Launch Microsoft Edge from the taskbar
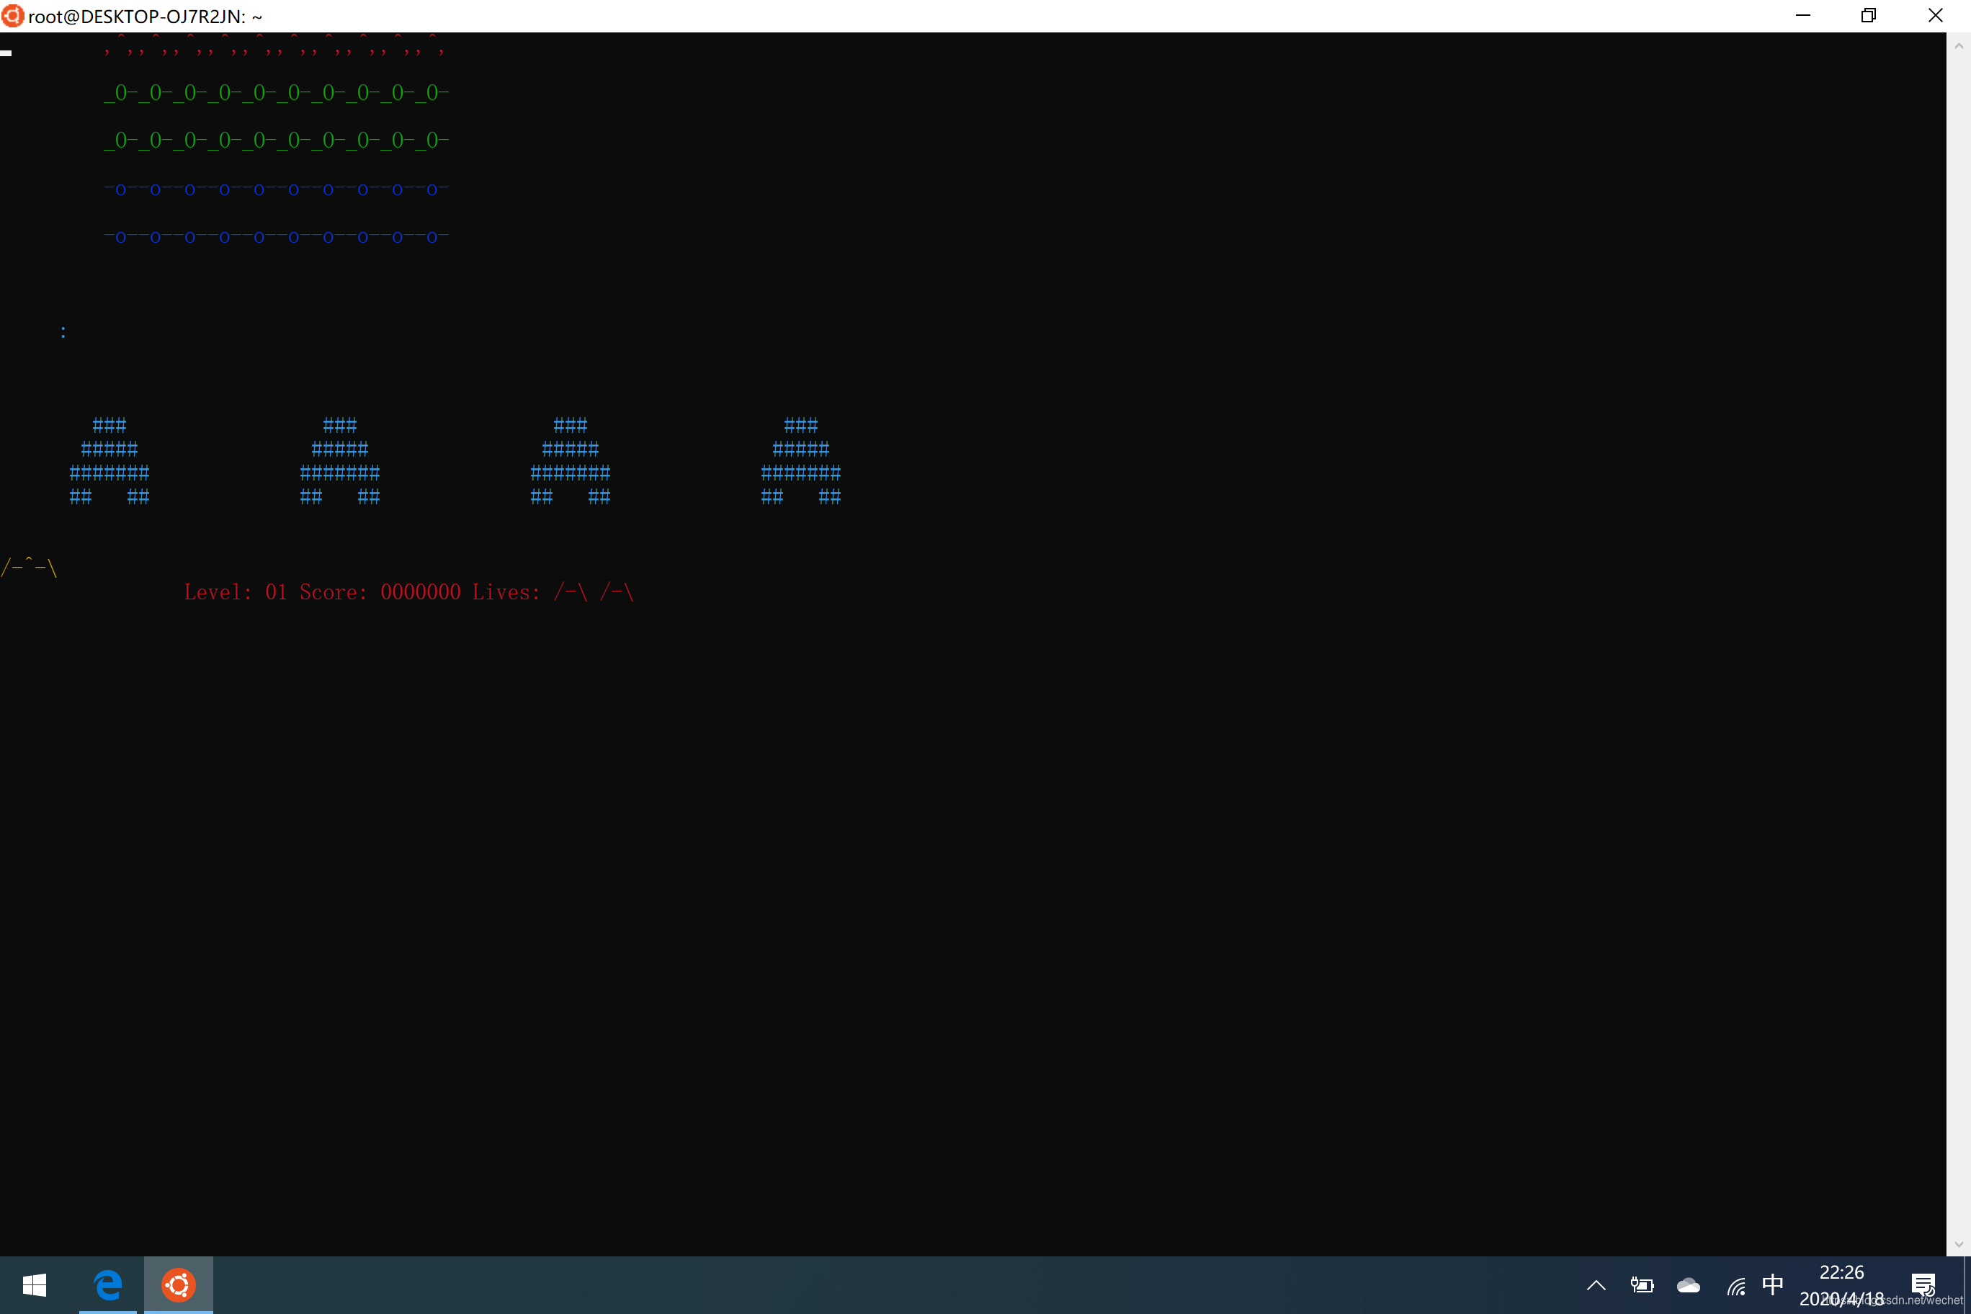 (108, 1284)
